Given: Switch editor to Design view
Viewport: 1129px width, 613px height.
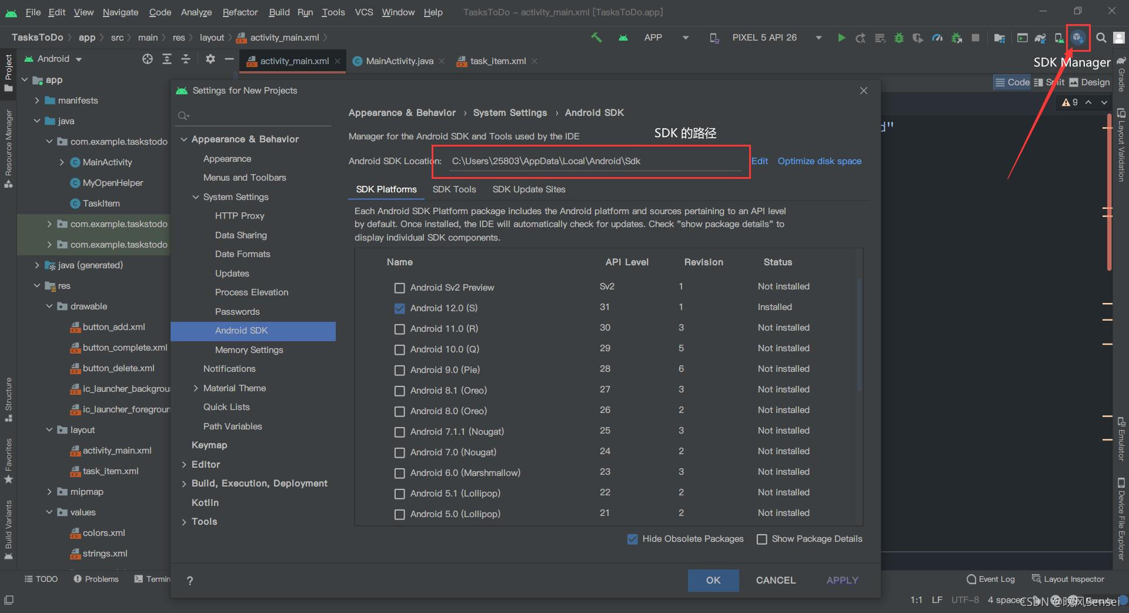Looking at the screenshot, I should (x=1090, y=82).
